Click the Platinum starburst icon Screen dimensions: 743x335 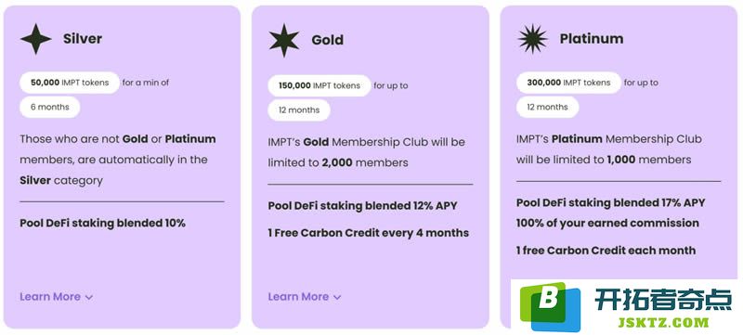pos(532,39)
